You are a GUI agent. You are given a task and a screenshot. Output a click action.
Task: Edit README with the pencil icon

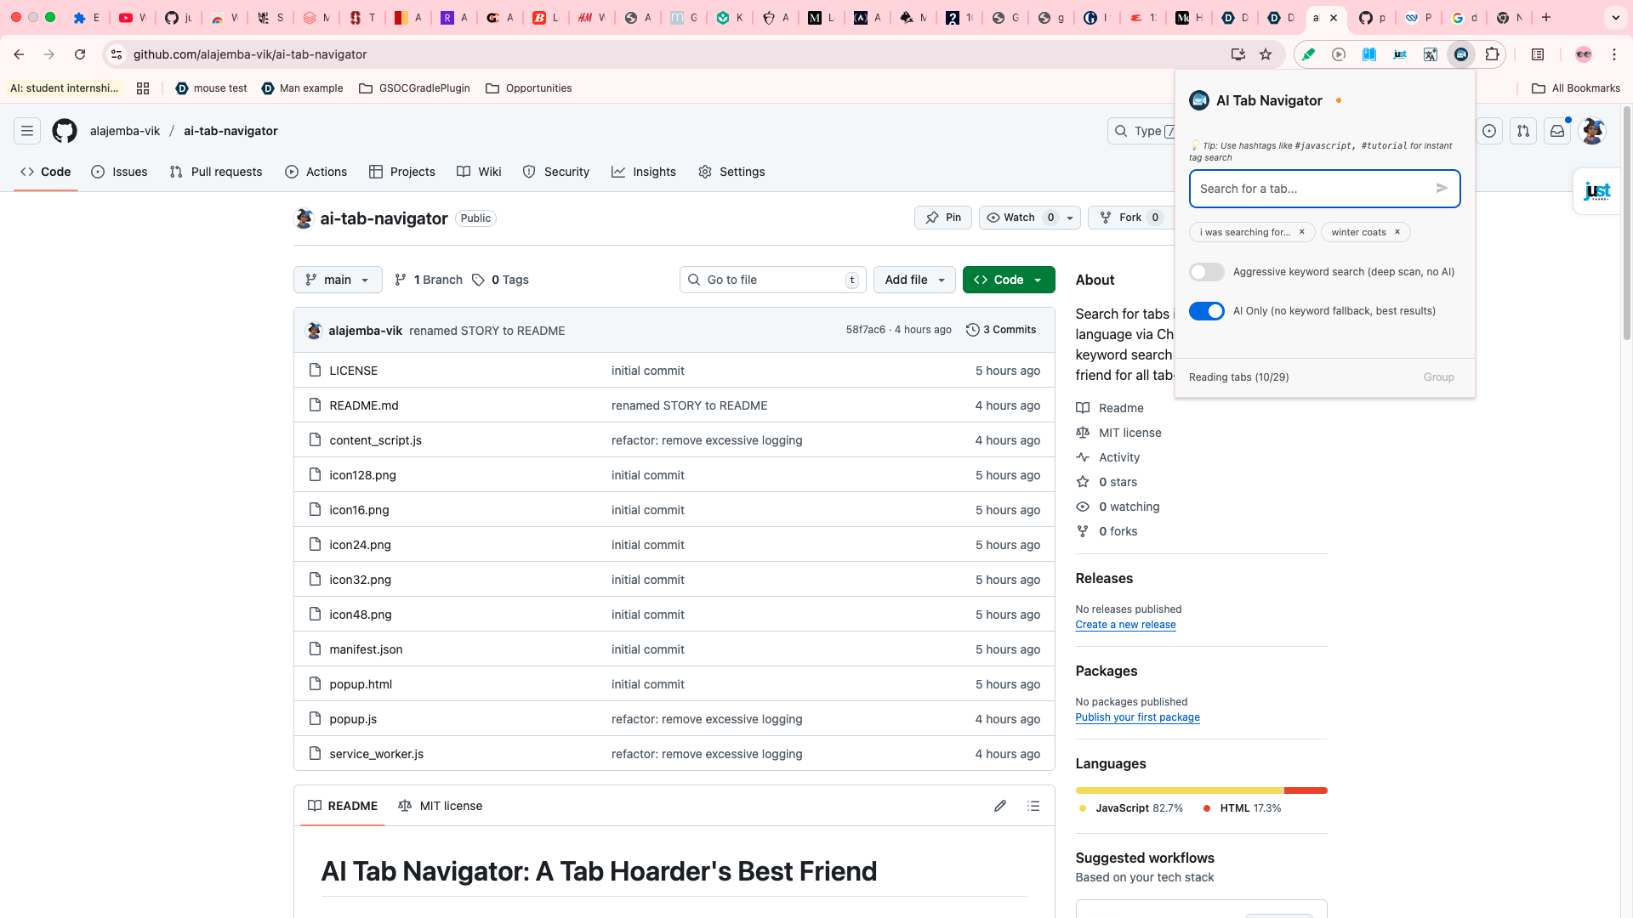coord(1000,806)
